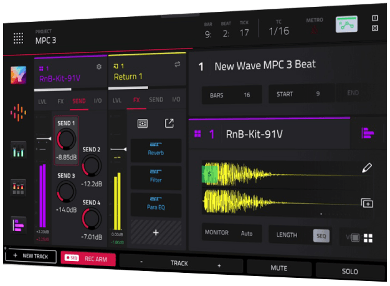
Task: Click the purple track list icon beside RnB-Kit-91V
Action: click(367, 133)
